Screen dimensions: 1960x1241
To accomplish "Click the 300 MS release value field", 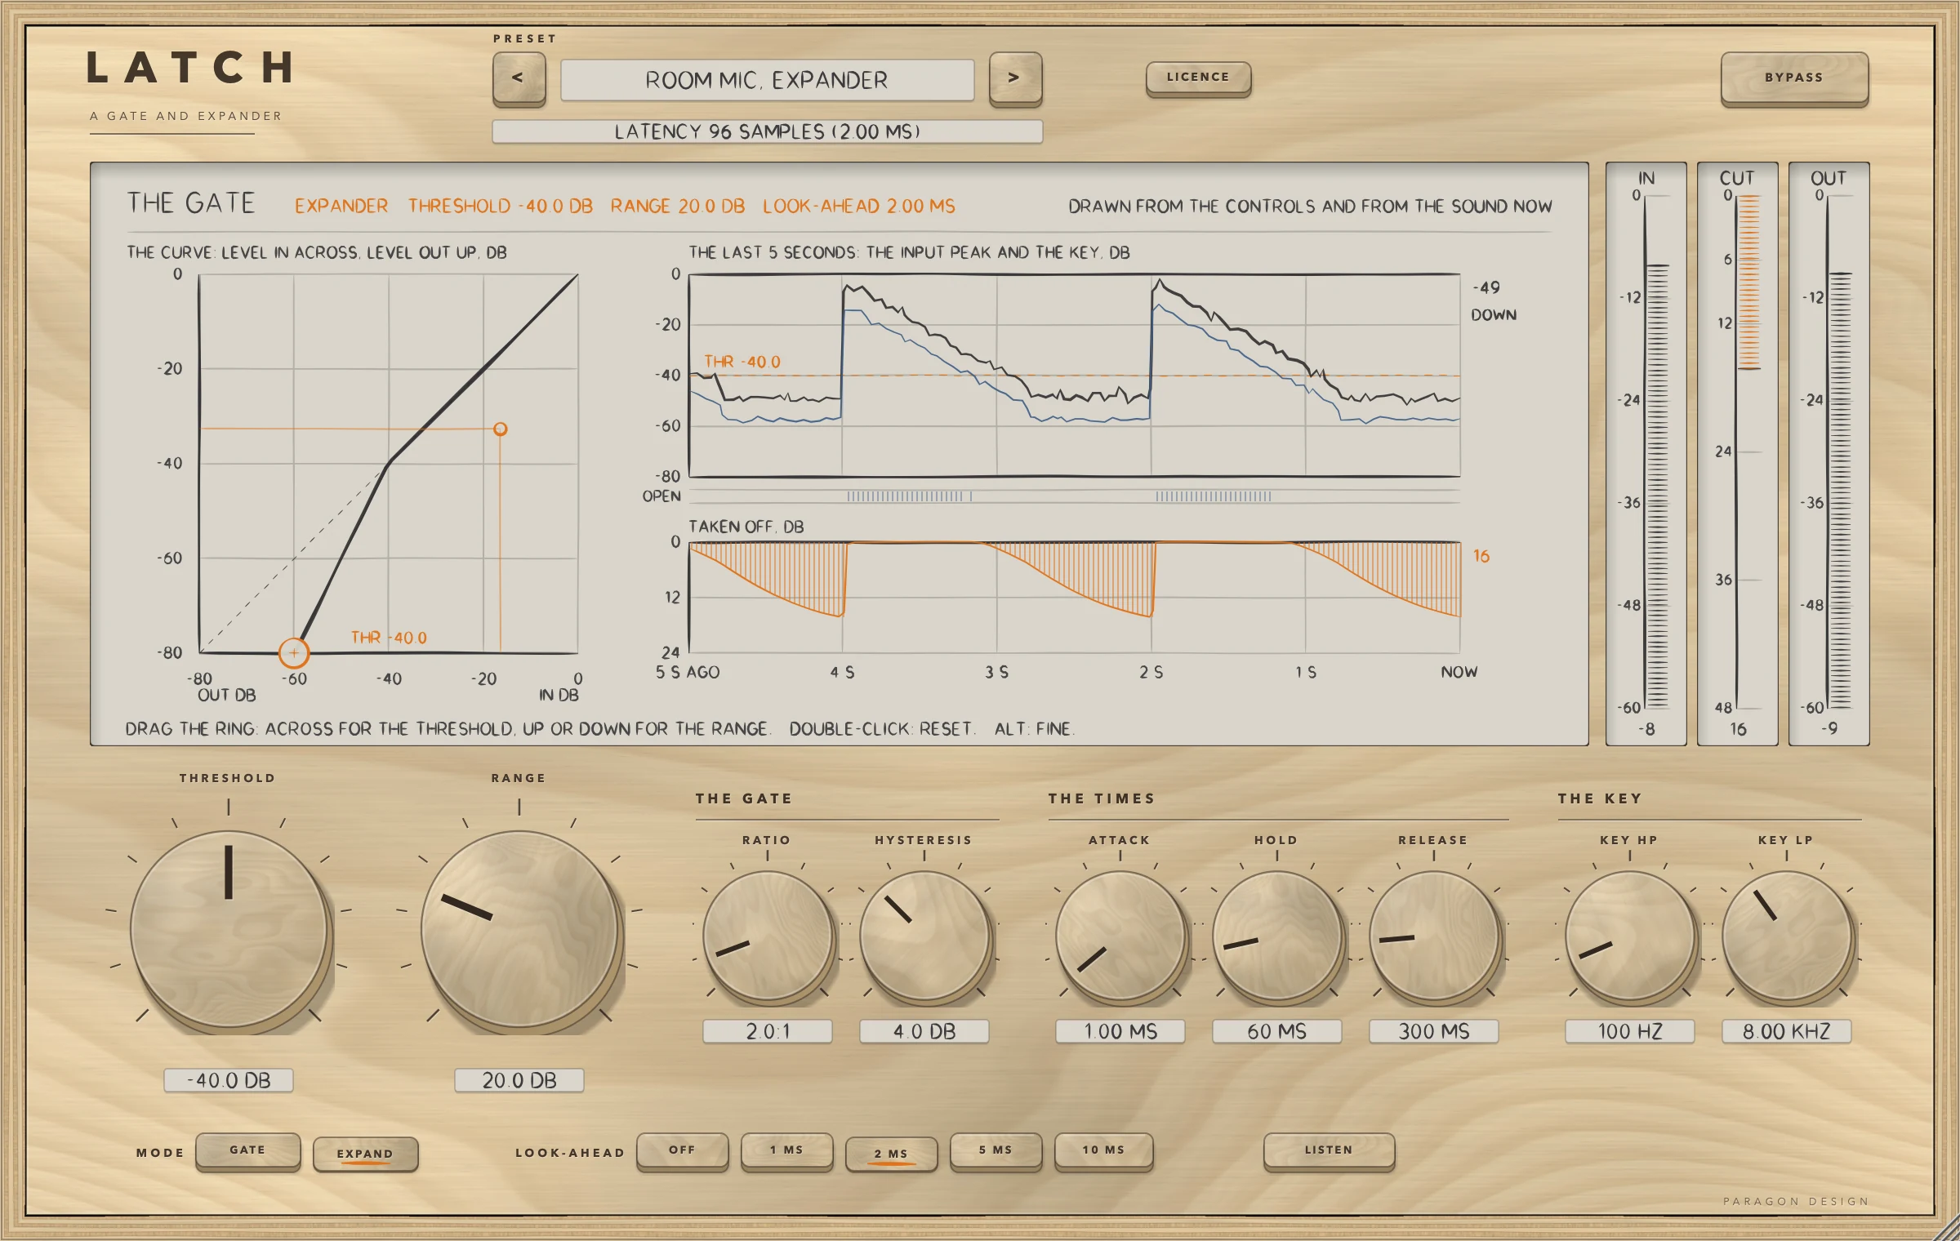I will click(x=1434, y=1031).
